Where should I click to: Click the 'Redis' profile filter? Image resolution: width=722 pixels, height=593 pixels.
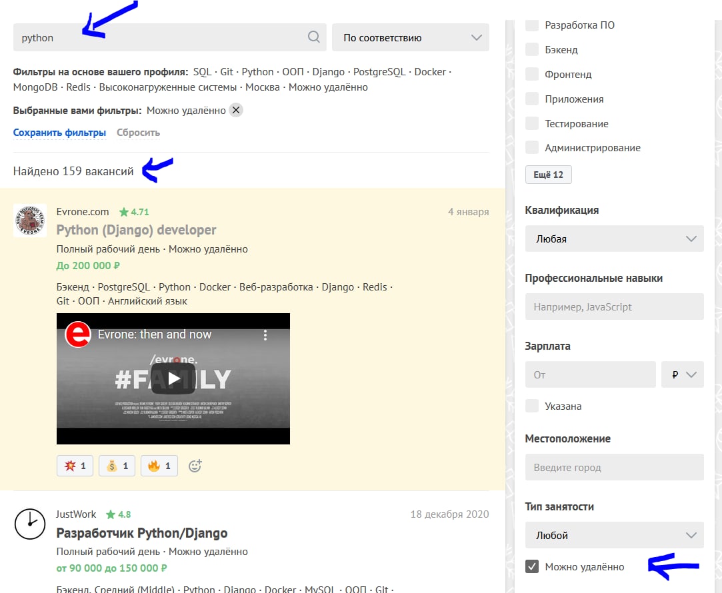pos(78,87)
